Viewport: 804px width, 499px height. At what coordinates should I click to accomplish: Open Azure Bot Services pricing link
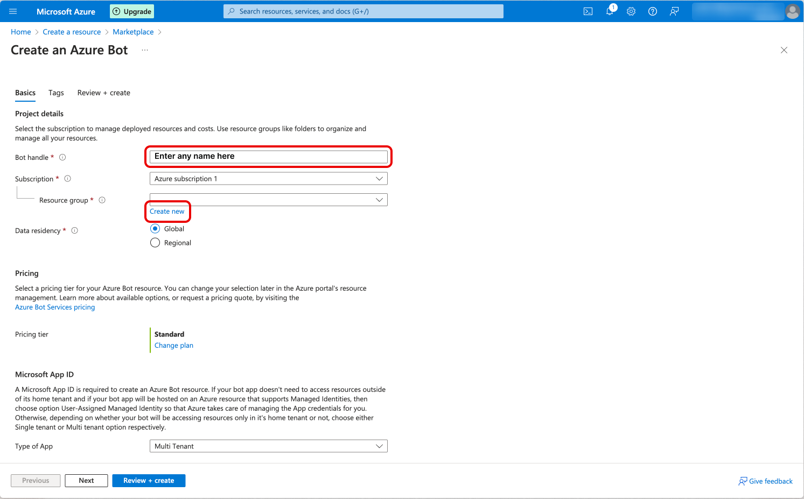[x=55, y=307]
